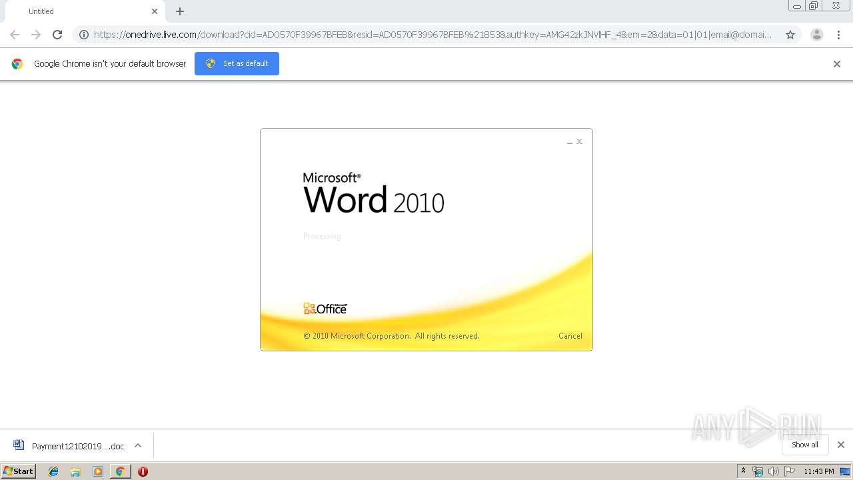The height and width of the screenshot is (480, 853).
Task: Close the downloads shelf
Action: tap(841, 445)
